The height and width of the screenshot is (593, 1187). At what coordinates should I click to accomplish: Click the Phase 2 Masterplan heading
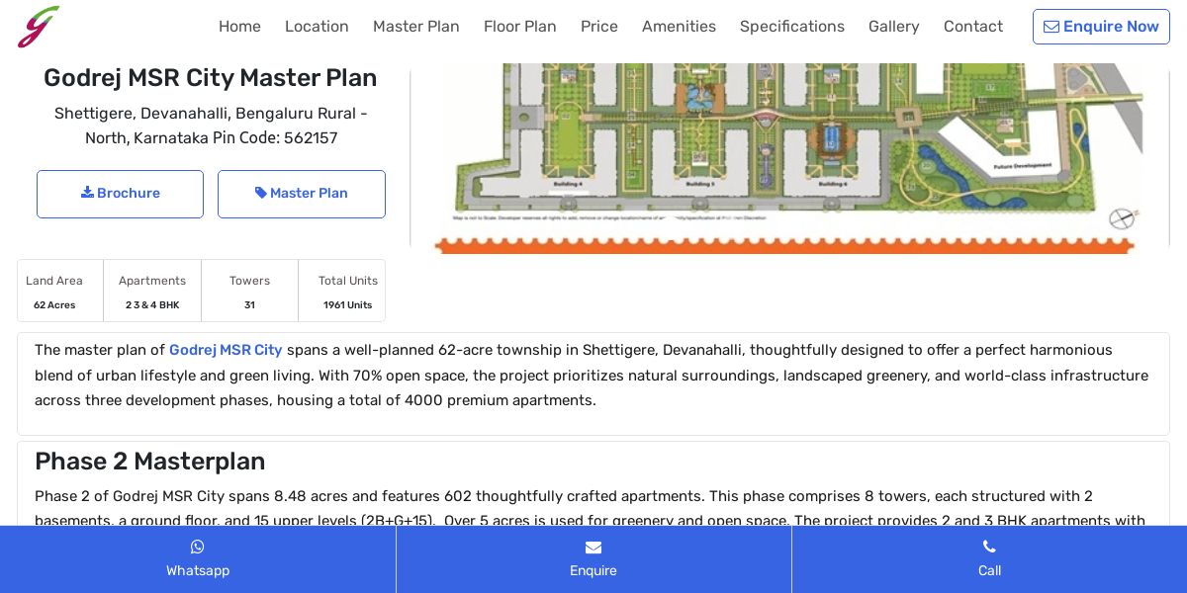pos(150,462)
